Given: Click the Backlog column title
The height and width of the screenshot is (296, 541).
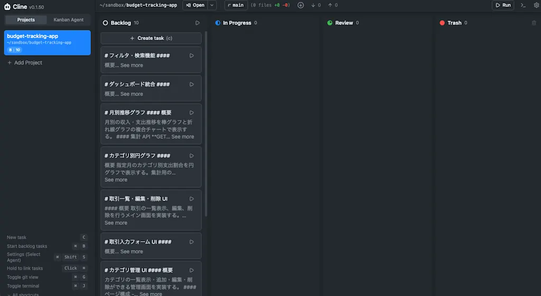Looking at the screenshot, I should click(x=121, y=23).
